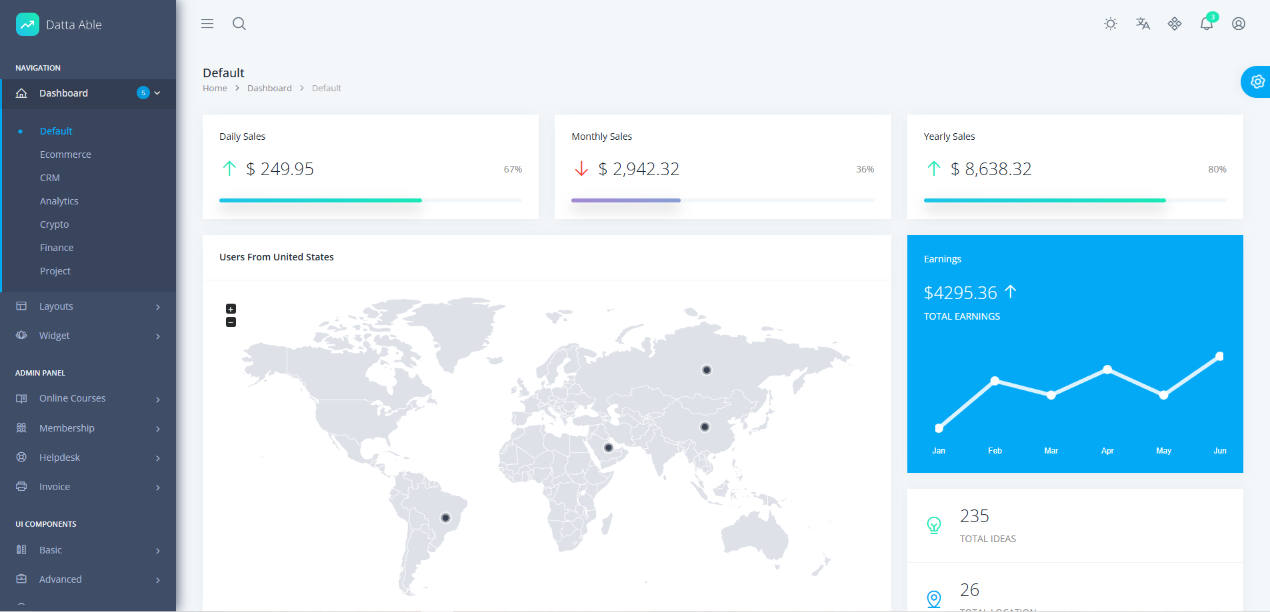Click the Datta Able logo
1270x612 pixels.
pos(59,25)
